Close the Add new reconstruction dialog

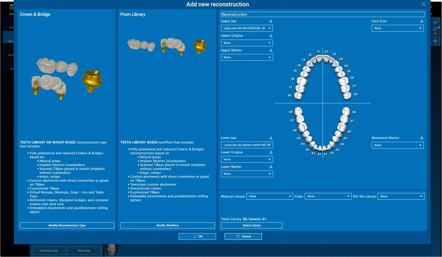click(x=423, y=4)
